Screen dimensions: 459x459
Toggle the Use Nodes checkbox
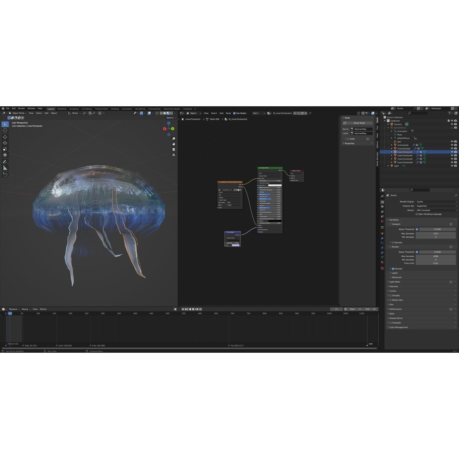pyautogui.click(x=234, y=113)
